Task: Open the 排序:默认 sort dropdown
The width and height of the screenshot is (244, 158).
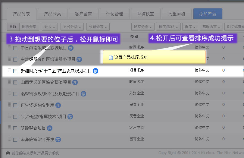Action: [169, 27]
